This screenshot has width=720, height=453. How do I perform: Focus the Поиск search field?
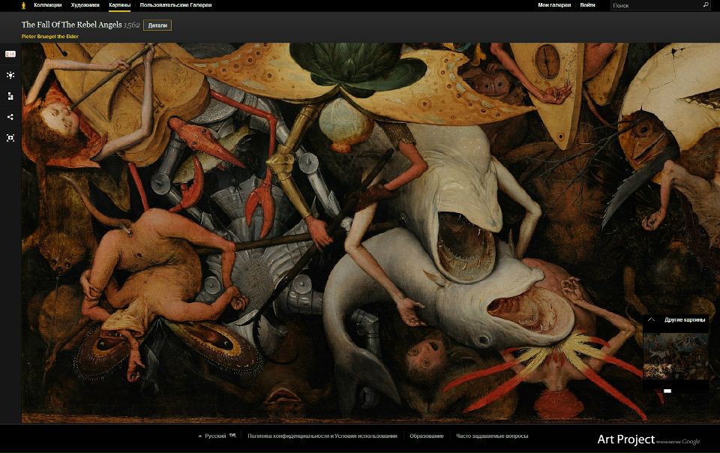pyautogui.click(x=655, y=5)
